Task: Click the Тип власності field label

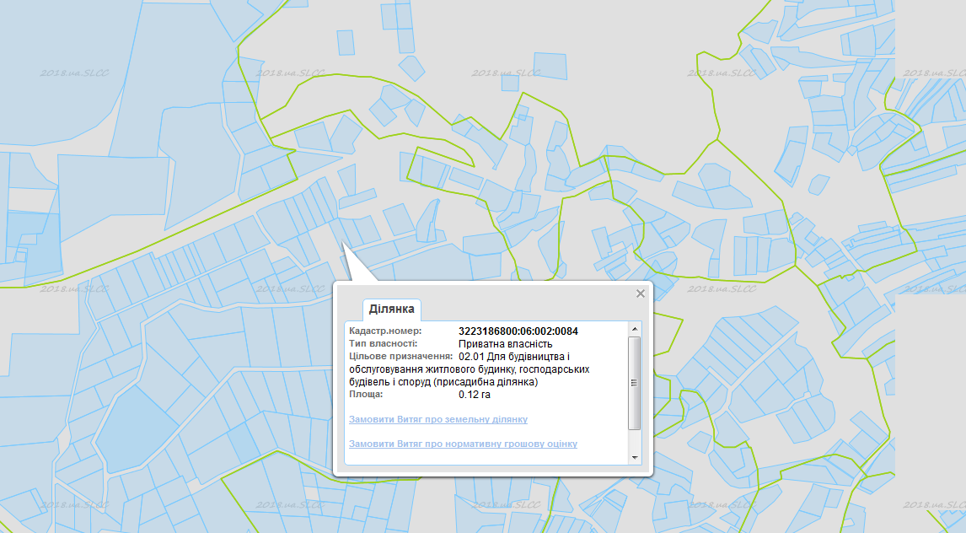Action: [x=383, y=344]
